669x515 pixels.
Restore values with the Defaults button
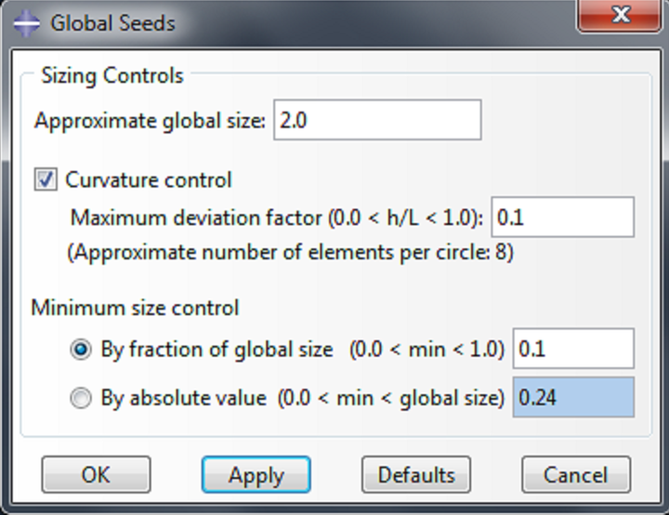(x=416, y=474)
